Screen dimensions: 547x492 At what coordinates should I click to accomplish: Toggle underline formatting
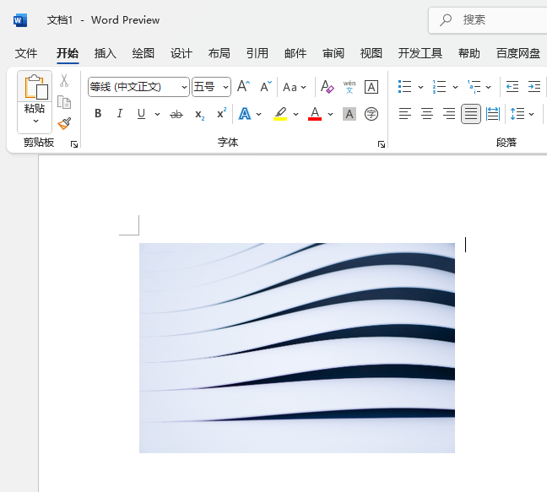pyautogui.click(x=141, y=114)
